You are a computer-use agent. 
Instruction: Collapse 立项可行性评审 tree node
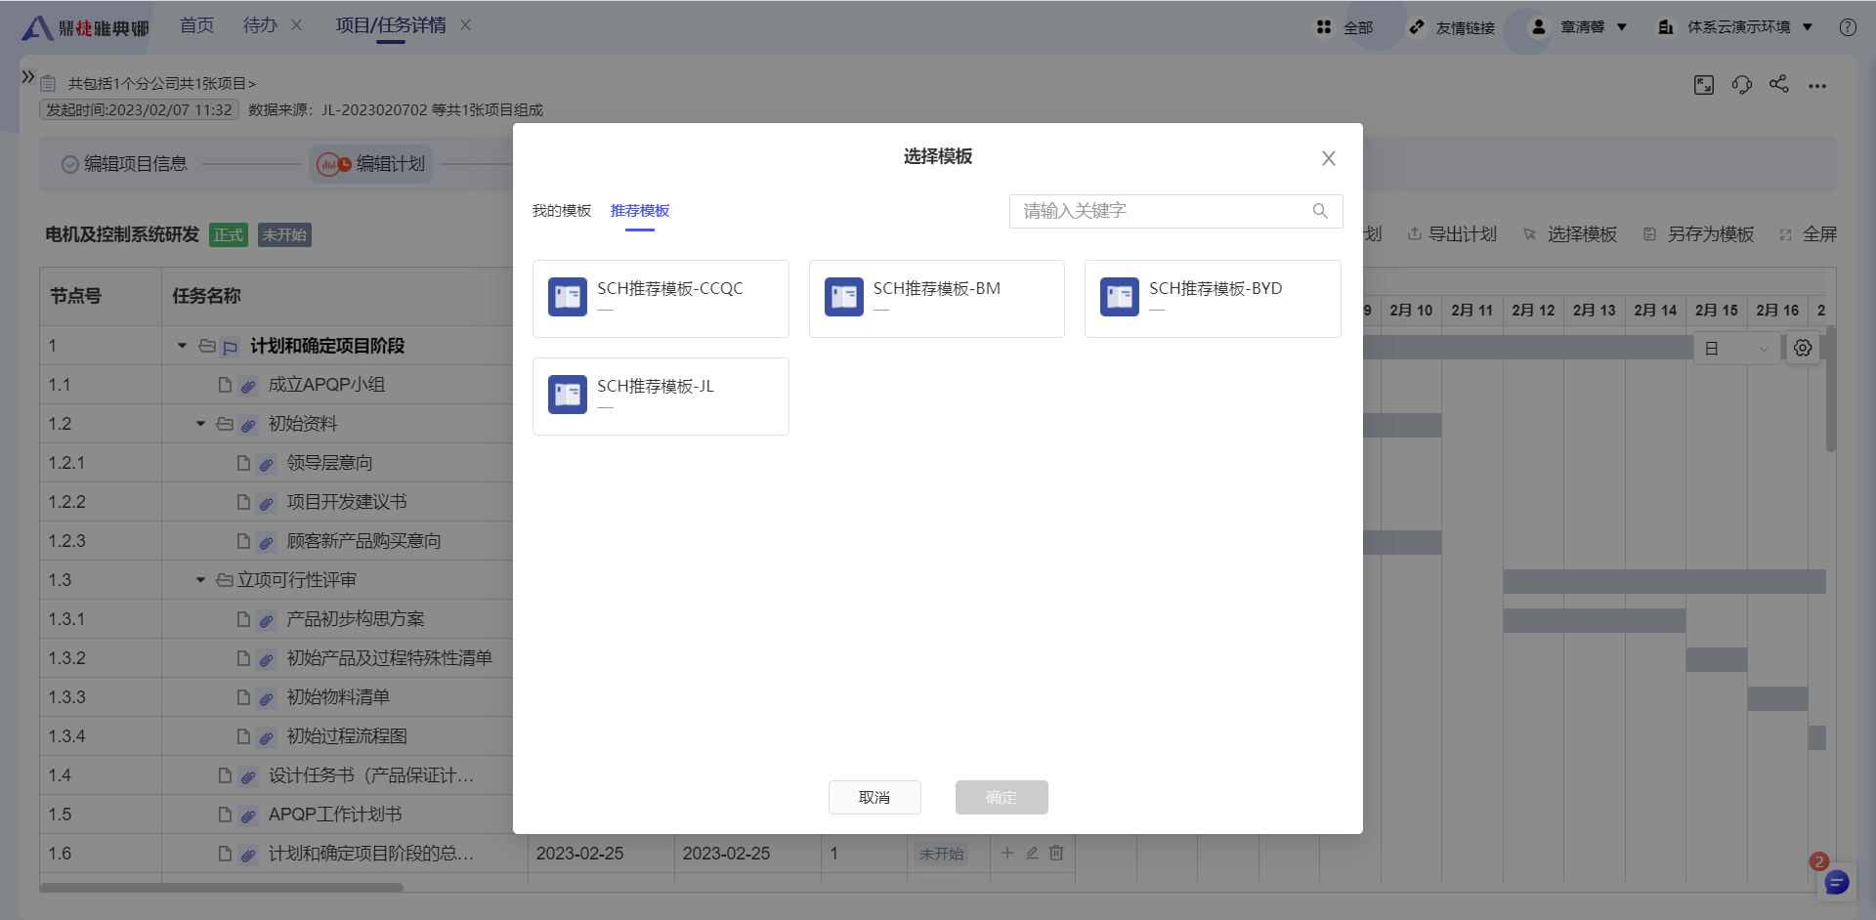coord(200,580)
